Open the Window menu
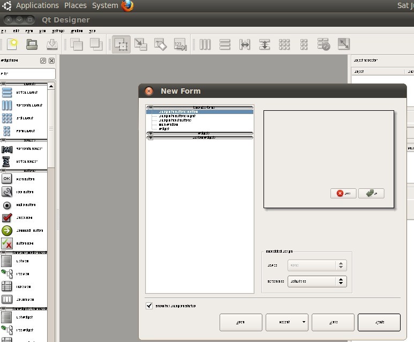The height and width of the screenshot is (342, 414). [77, 31]
